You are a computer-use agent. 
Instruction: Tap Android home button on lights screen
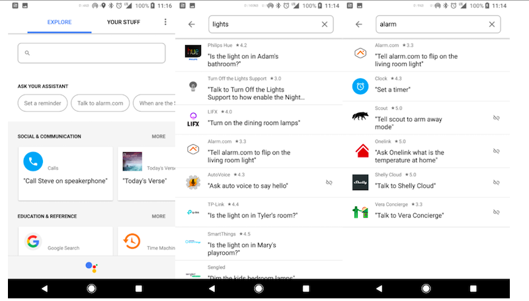(x=259, y=288)
